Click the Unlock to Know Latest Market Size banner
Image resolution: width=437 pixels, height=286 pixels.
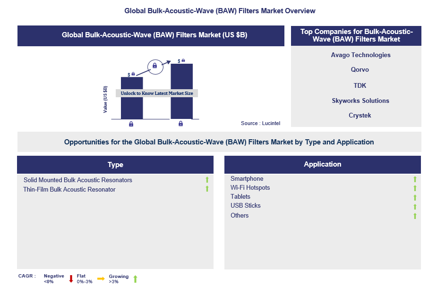point(157,93)
